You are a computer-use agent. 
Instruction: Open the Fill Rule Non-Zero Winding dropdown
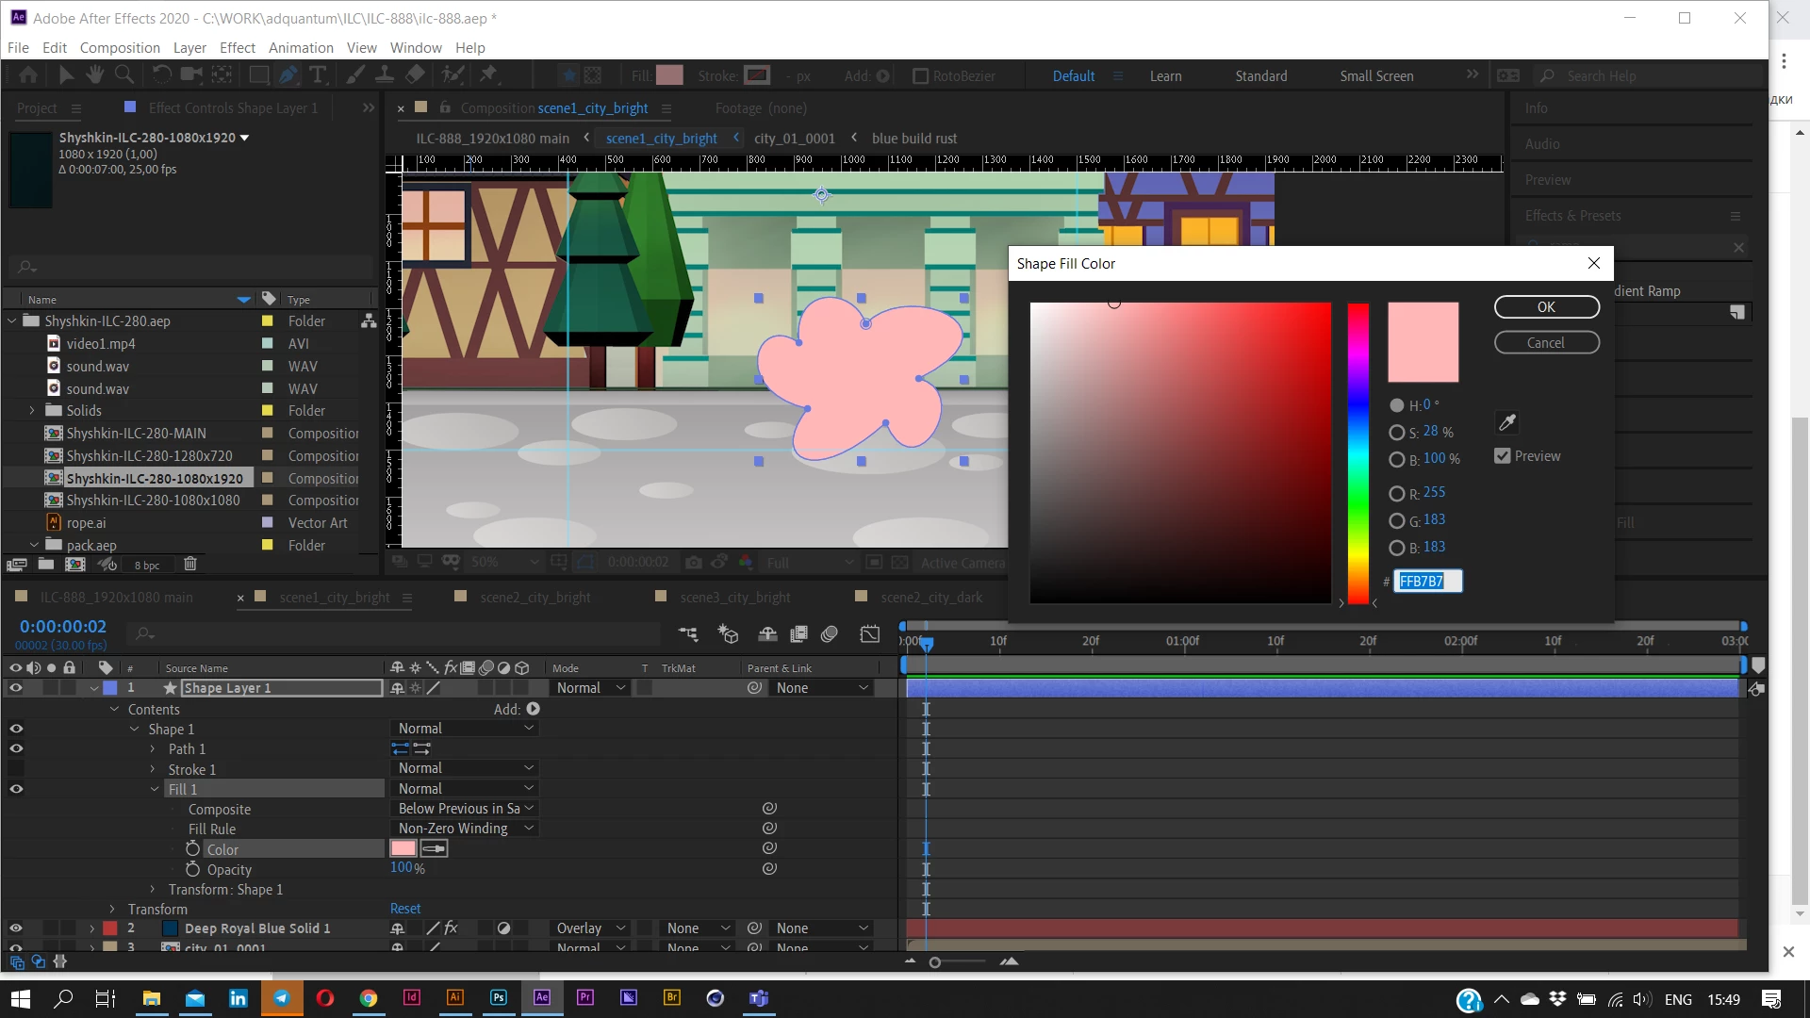[x=466, y=829]
